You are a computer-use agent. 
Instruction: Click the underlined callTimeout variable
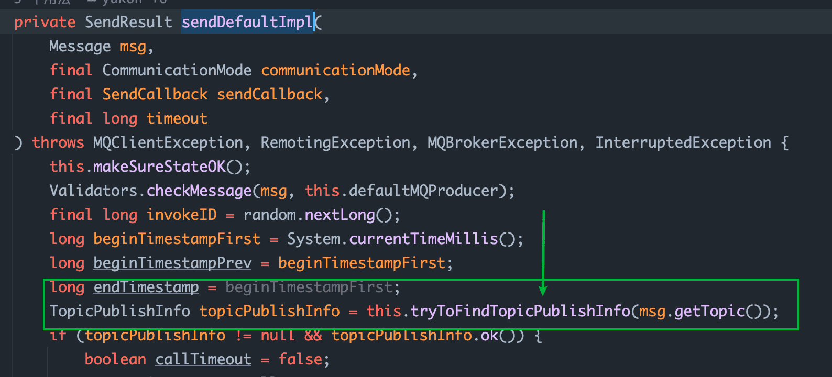(x=203, y=359)
